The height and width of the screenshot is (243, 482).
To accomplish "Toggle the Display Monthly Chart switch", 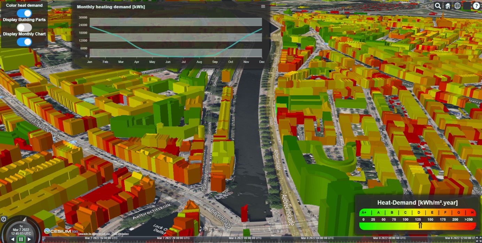I will [x=24, y=42].
